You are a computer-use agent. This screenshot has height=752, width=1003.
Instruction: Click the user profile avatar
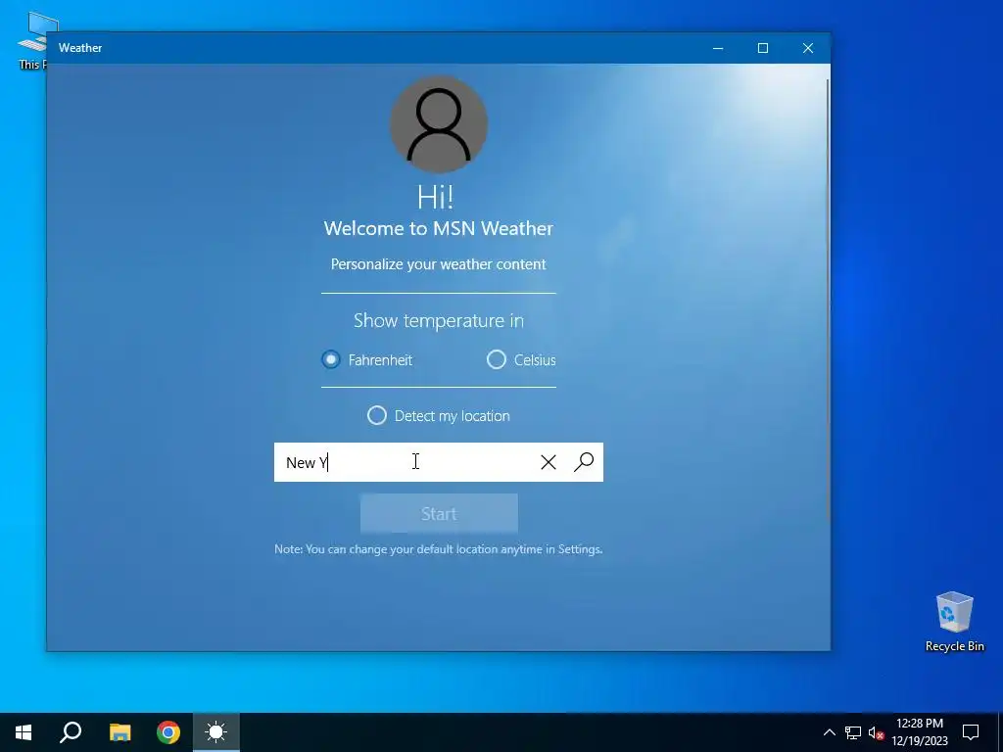coord(439,124)
